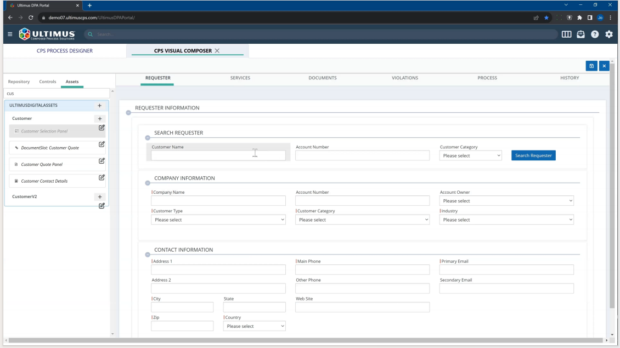Open the Customer Type dropdown

coord(218,220)
